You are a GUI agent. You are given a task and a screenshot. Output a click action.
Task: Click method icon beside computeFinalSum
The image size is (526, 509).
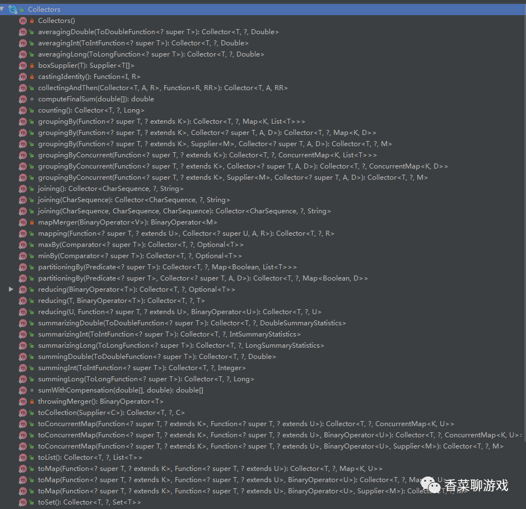click(x=22, y=99)
